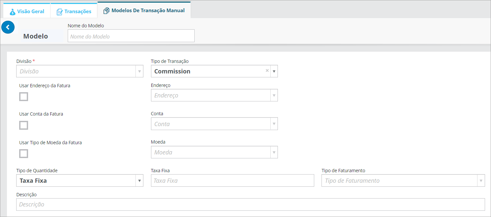Click the Usar Endereço da Fatura label

(x=45, y=86)
